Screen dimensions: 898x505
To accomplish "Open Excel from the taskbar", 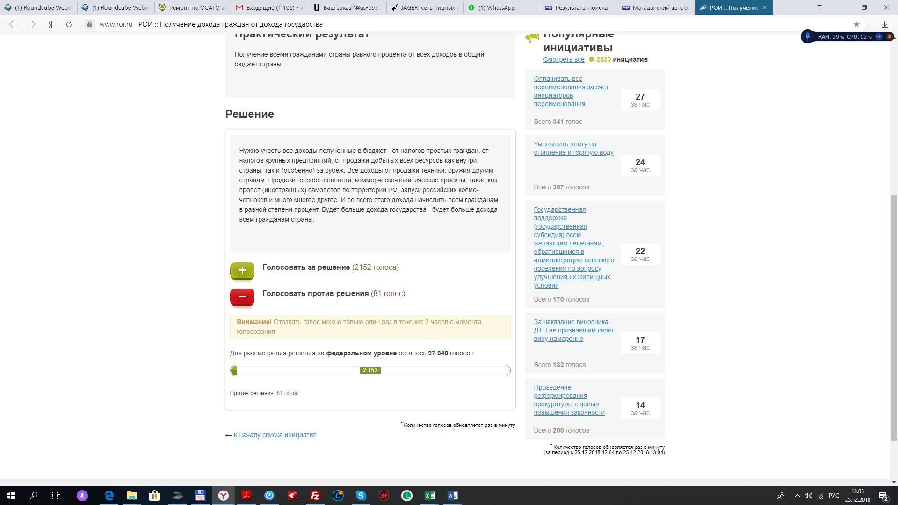I will coord(429,496).
